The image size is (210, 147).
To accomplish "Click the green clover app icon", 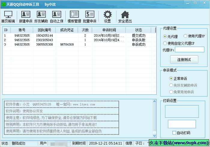I will [3, 4].
